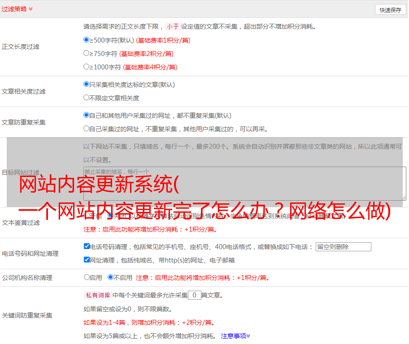Image resolution: width=409 pixels, height=344 pixels.
Task: Click the domain text area resize handle
Action: [404, 198]
